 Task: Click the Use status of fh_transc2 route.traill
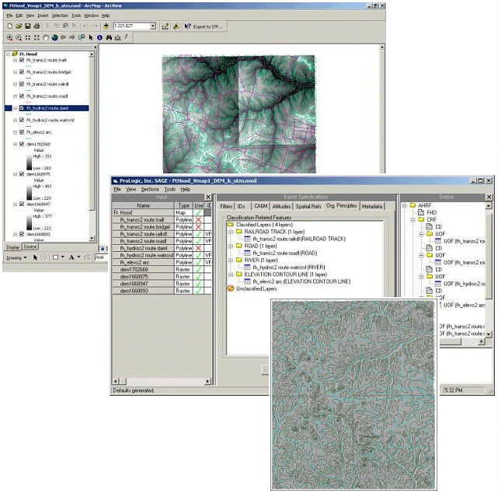click(197, 220)
